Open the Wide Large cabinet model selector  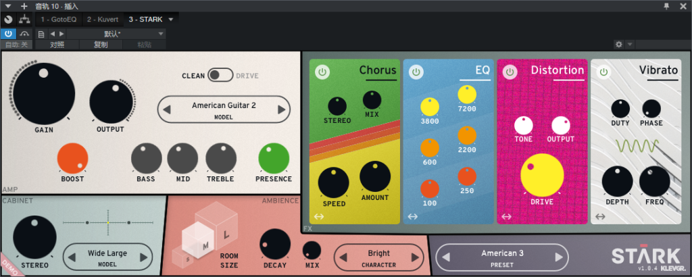click(107, 257)
